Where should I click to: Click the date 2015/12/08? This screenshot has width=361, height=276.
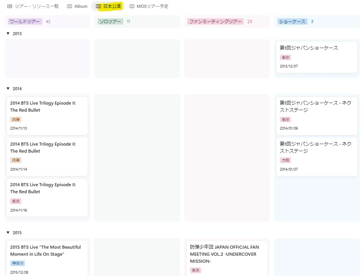point(19,272)
